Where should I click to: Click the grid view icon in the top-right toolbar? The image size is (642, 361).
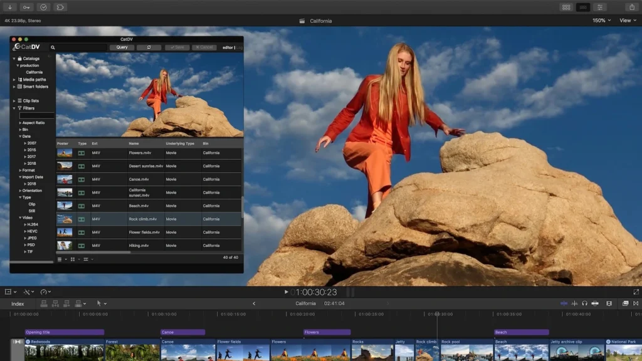(566, 7)
